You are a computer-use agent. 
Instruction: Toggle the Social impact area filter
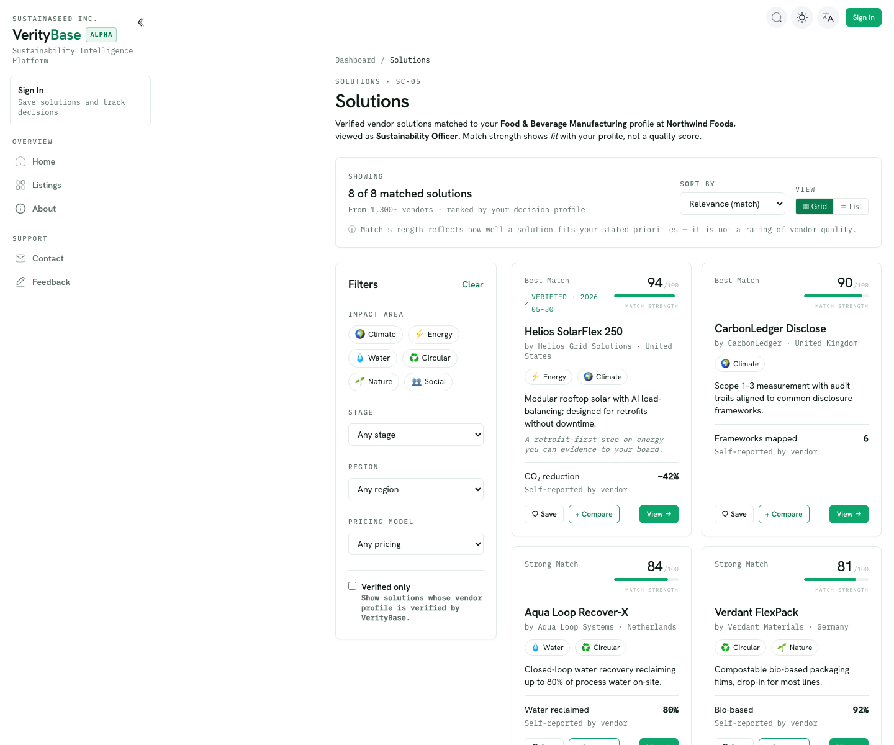[x=428, y=382]
